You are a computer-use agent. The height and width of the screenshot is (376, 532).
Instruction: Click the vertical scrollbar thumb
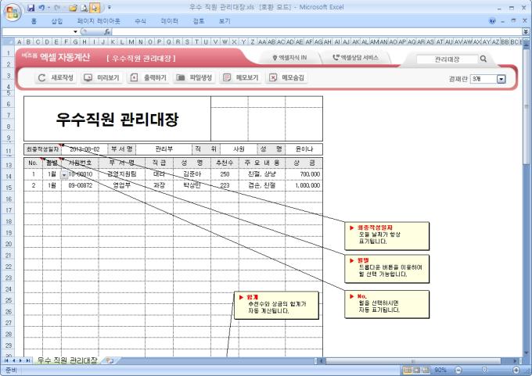[527, 107]
